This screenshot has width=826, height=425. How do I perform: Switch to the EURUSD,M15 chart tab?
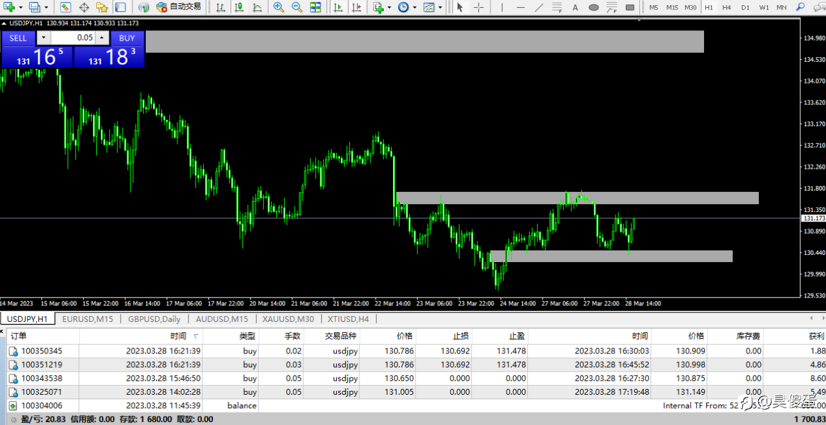click(x=88, y=319)
